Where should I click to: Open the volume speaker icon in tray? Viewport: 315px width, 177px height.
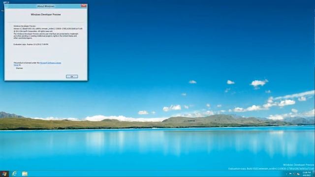(x=298, y=174)
